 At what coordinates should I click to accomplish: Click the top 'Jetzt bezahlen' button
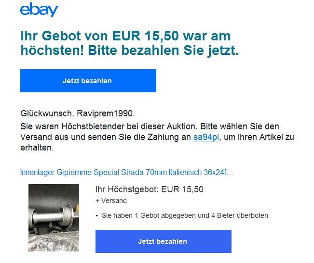pyautogui.click(x=88, y=81)
